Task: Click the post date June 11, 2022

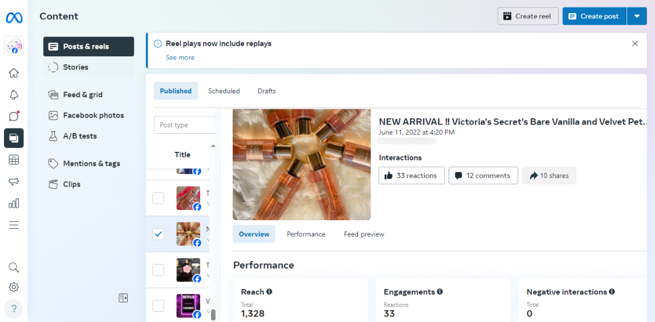Action: [417, 132]
